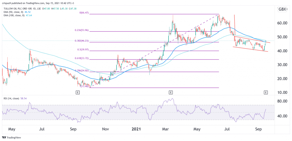The image size is (292, 141).
Task: Click the 'crispus9 published on TradingView.com' header text
Action: [23, 3]
